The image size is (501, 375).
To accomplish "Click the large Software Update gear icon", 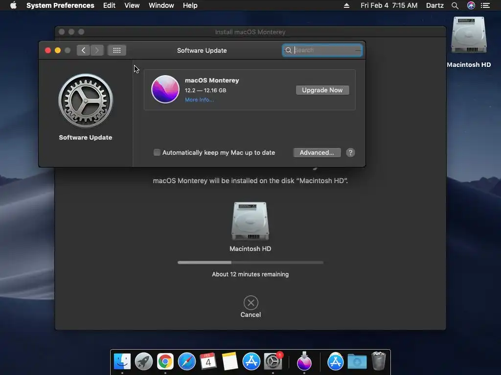I will (x=85, y=101).
